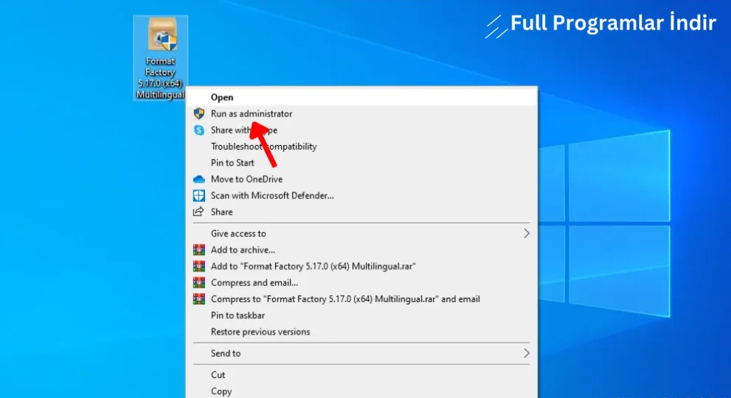Open the Give access to submenu
The width and height of the screenshot is (731, 398).
[x=361, y=234]
